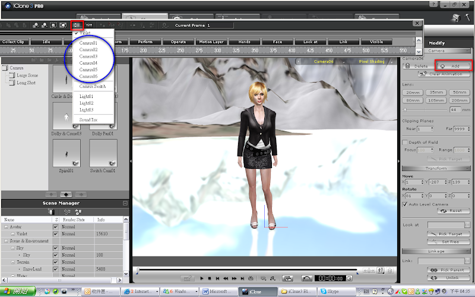This screenshot has width=475, height=297.
Task: Select the 35mm lens preset
Action: point(436,93)
